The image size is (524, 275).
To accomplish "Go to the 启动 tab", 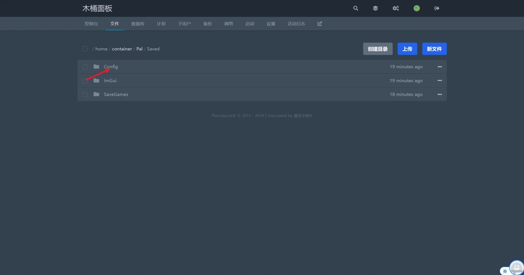I will pyautogui.click(x=250, y=24).
